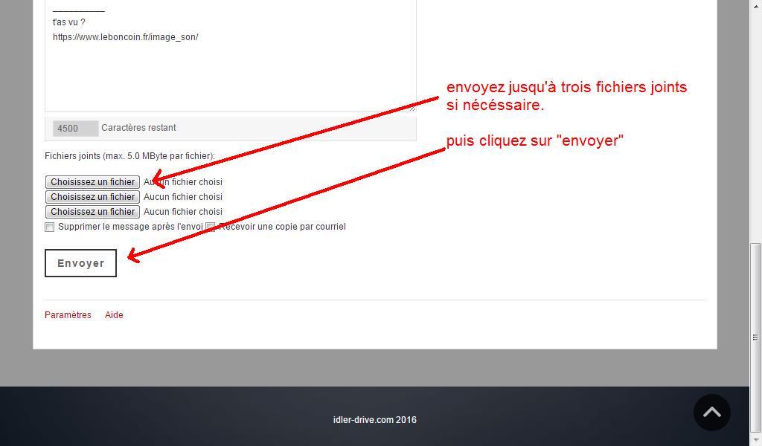This screenshot has height=446, width=762.
Task: Open the third 'Choisissez un fichier' chooser
Action: [92, 212]
